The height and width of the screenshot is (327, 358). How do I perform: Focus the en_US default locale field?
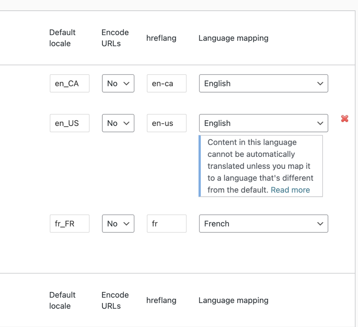point(69,123)
